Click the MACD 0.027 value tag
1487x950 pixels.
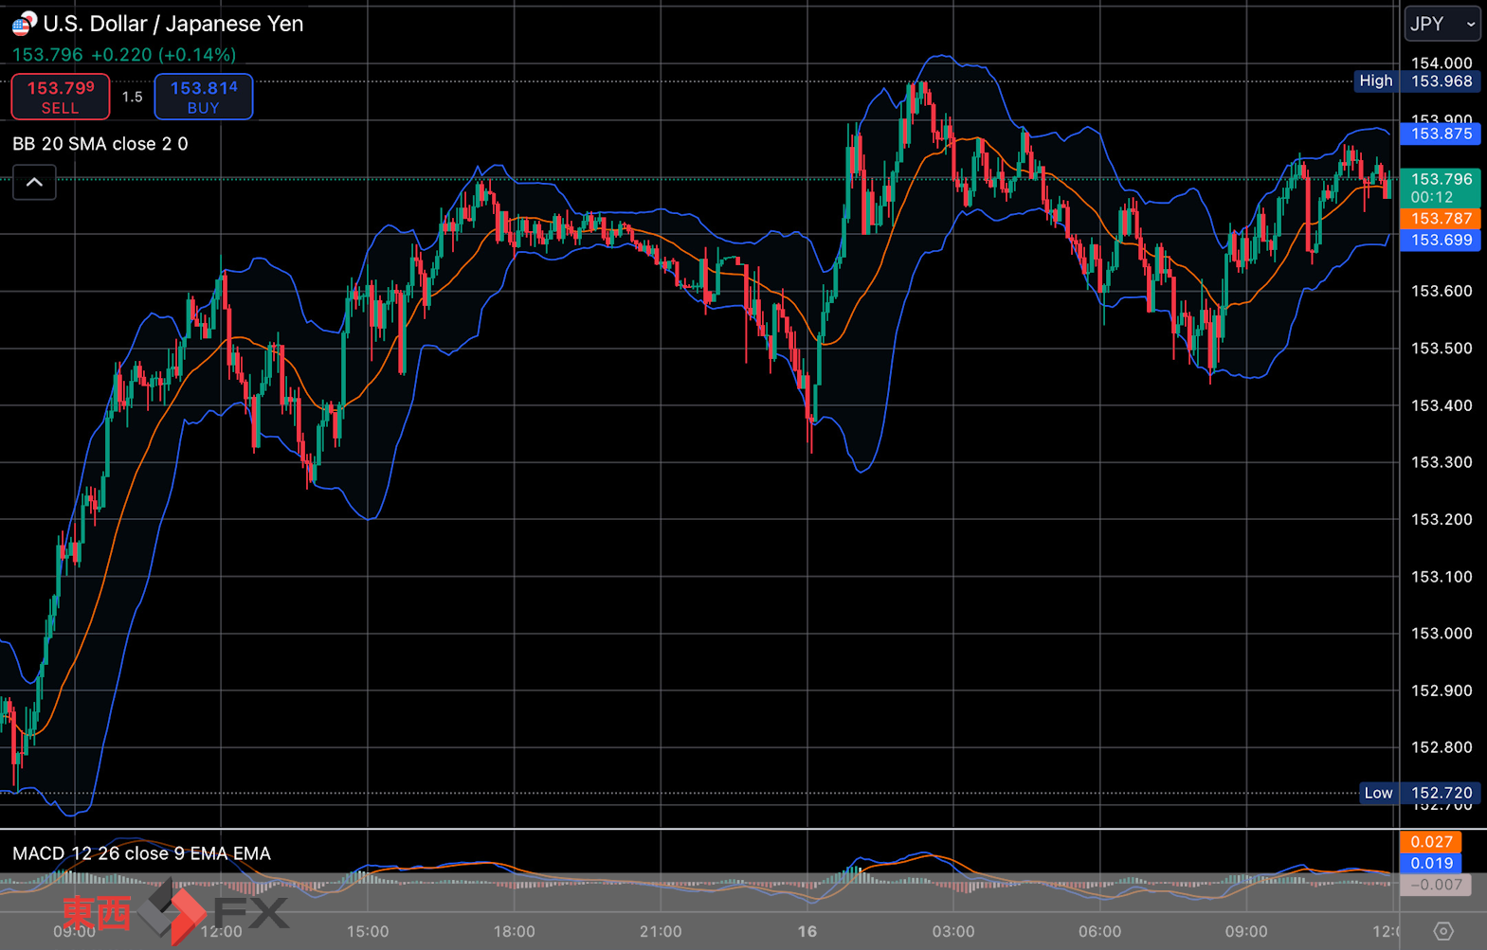[1431, 842]
